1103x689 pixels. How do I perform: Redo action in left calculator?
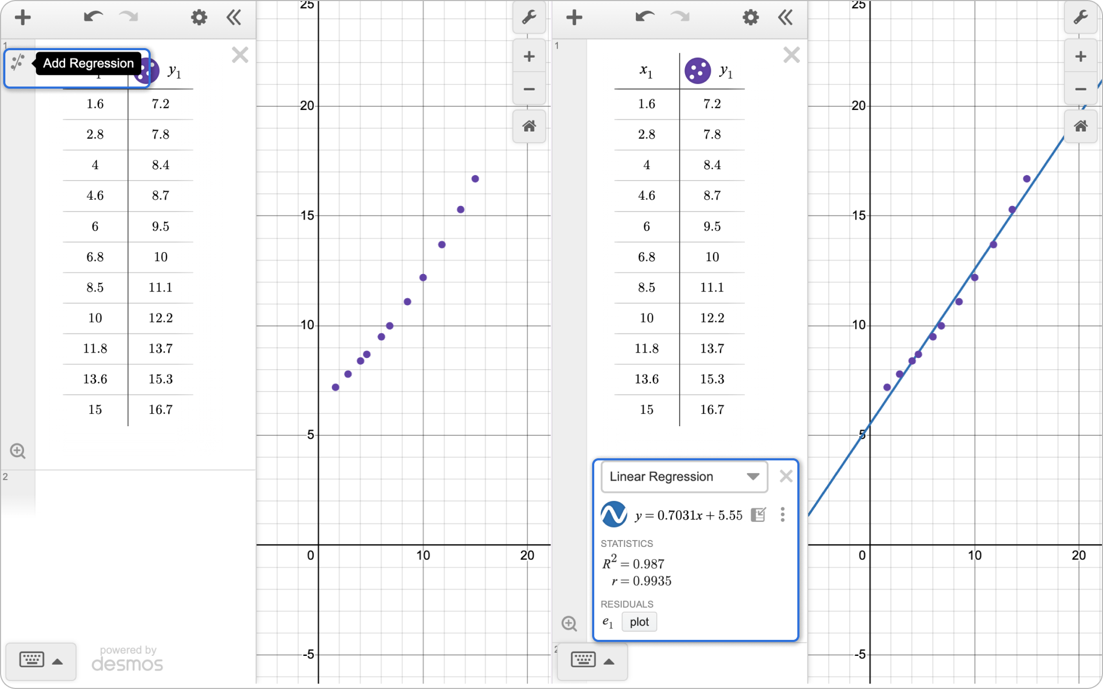(129, 17)
